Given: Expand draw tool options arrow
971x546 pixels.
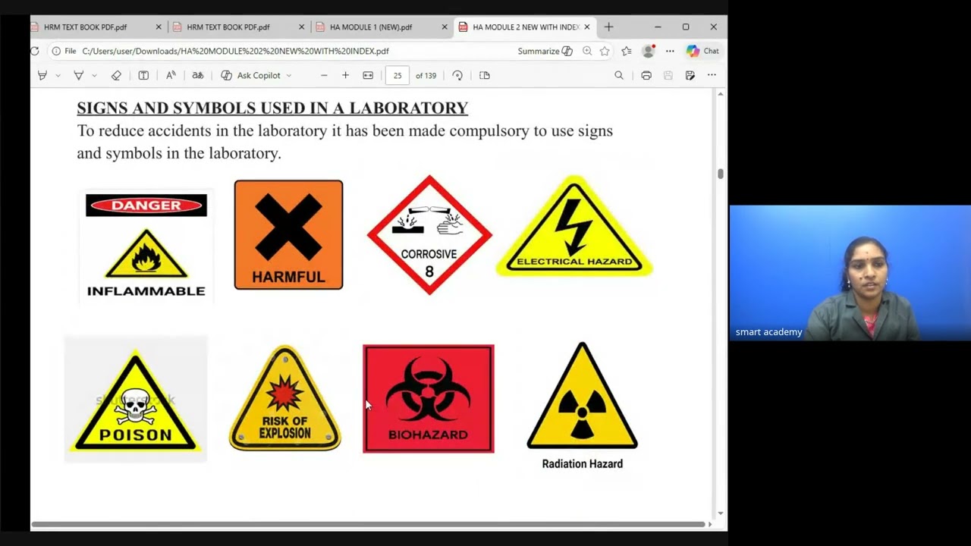Looking at the screenshot, I should click(94, 75).
